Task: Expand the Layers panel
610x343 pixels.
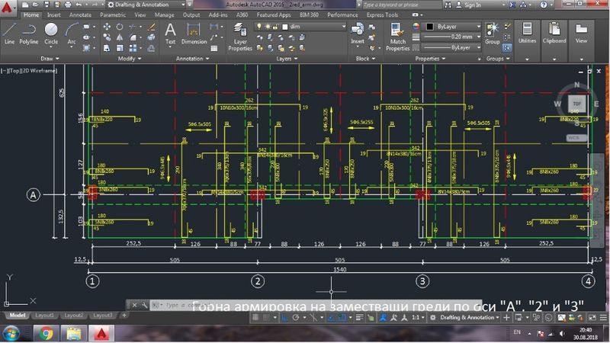Action: tap(287, 59)
